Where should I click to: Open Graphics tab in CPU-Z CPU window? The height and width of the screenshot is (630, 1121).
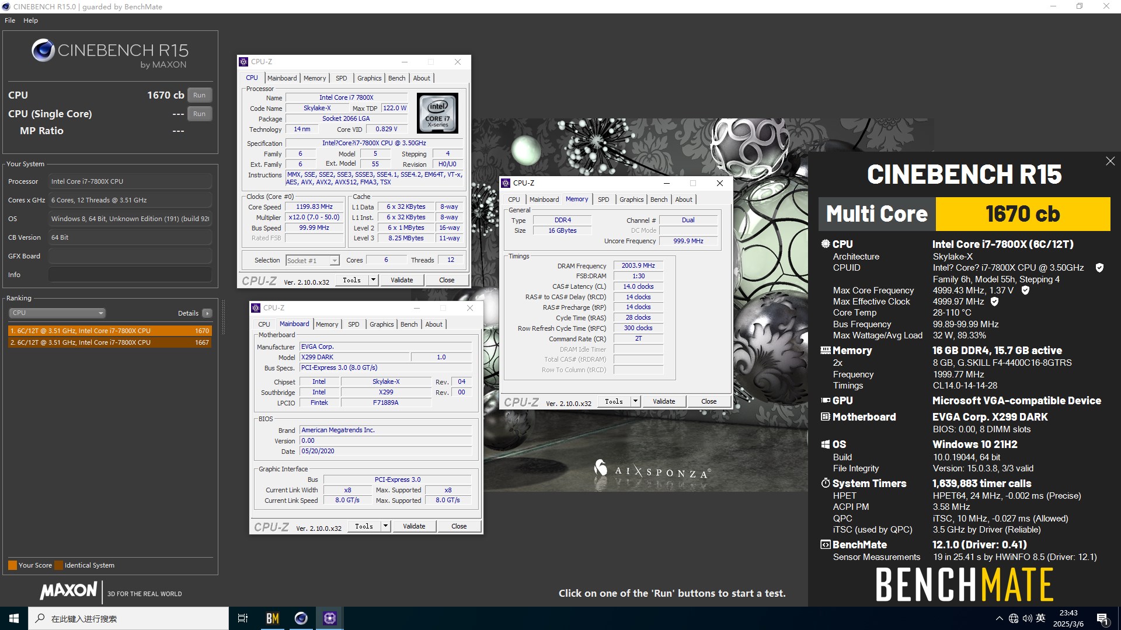point(370,78)
